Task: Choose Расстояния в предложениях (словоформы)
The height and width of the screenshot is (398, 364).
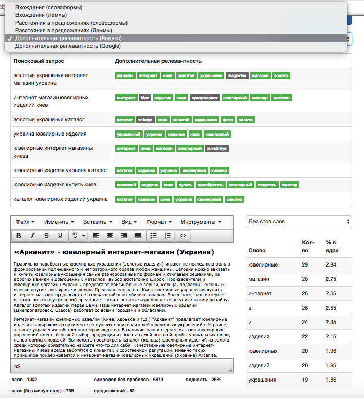Action: [176, 23]
